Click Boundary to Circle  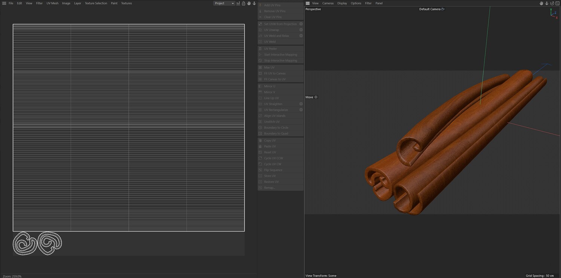280,128
